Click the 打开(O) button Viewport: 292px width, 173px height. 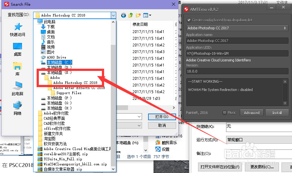tap(162, 117)
